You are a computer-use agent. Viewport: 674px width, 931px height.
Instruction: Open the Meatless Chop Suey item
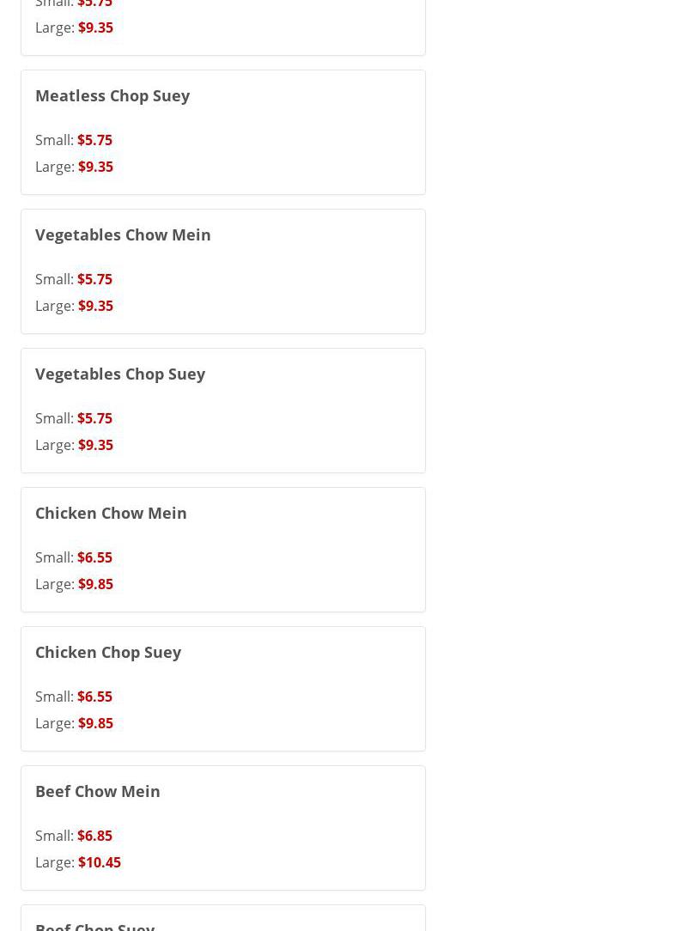112,95
